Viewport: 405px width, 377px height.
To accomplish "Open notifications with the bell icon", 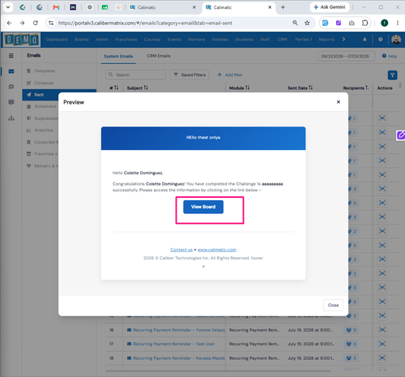I will (x=364, y=40).
